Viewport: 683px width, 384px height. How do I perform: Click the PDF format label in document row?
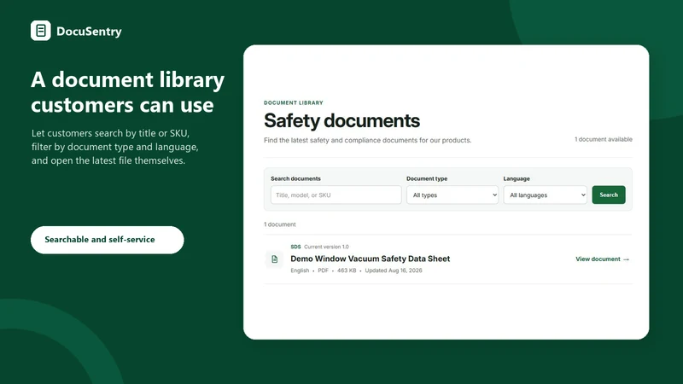[x=324, y=271]
